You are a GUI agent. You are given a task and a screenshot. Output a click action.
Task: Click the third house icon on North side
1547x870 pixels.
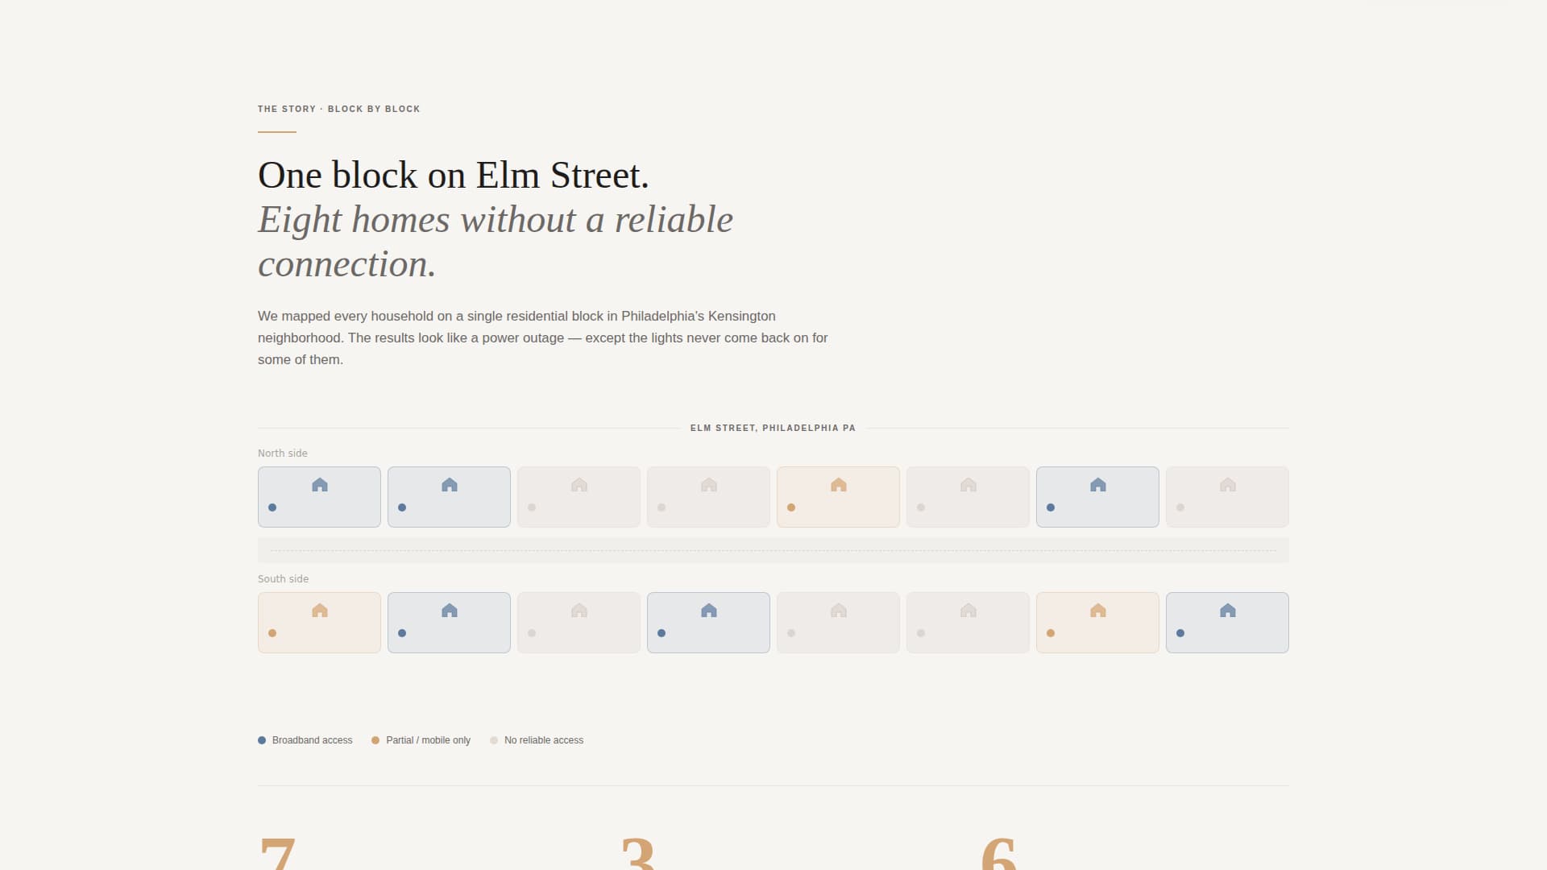click(579, 485)
